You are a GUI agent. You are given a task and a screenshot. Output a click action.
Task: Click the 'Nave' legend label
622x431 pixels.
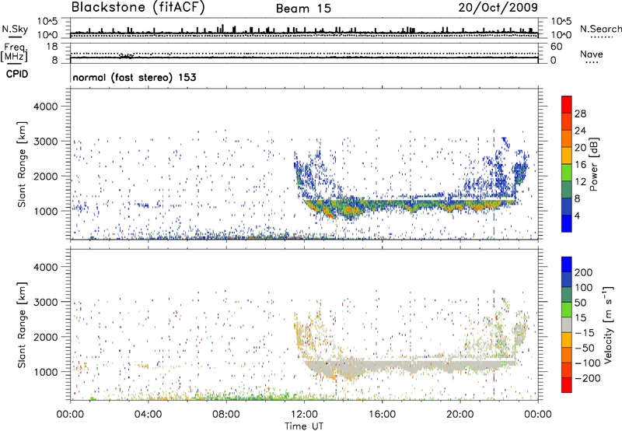592,54
